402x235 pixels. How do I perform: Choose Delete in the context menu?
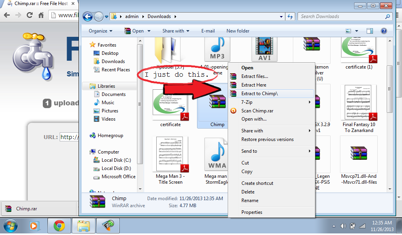click(272, 192)
